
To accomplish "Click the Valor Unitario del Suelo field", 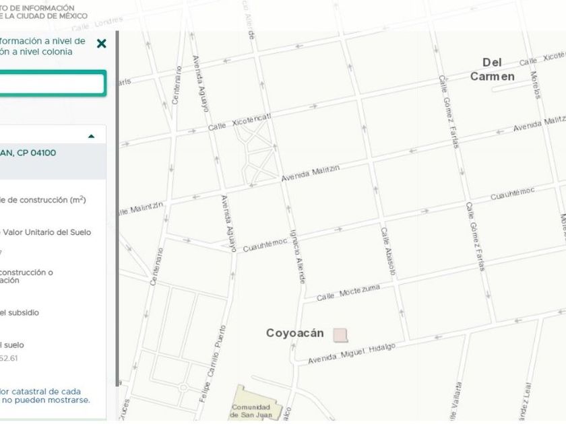I will [x=46, y=232].
